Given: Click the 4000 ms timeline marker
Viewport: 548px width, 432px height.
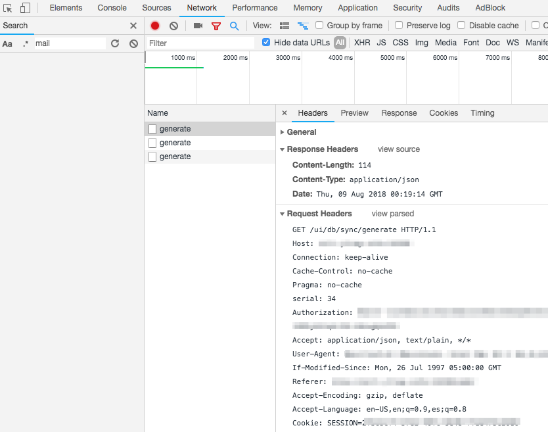Looking at the screenshot, I should point(340,58).
